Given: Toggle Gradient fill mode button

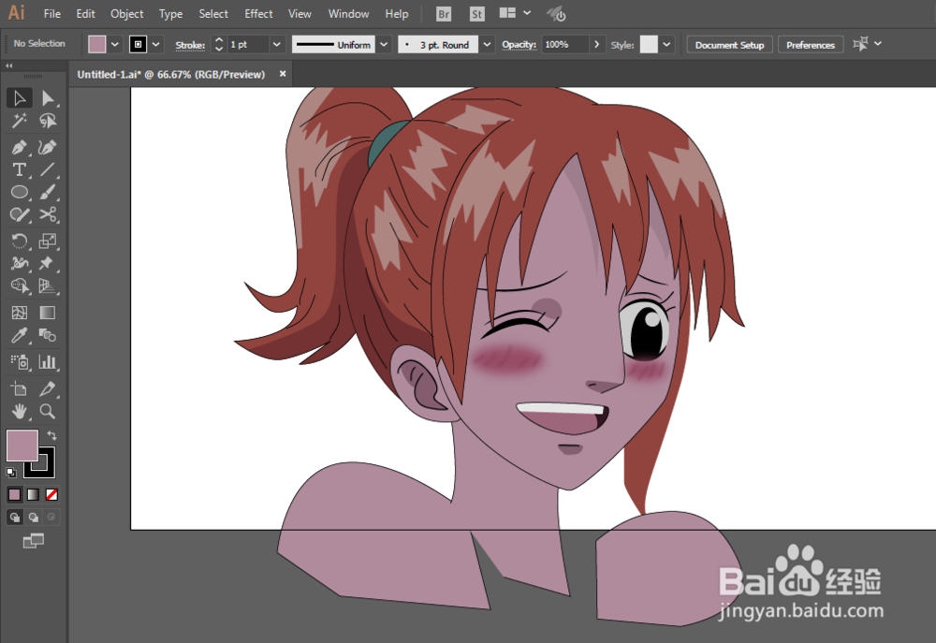Looking at the screenshot, I should click(33, 494).
